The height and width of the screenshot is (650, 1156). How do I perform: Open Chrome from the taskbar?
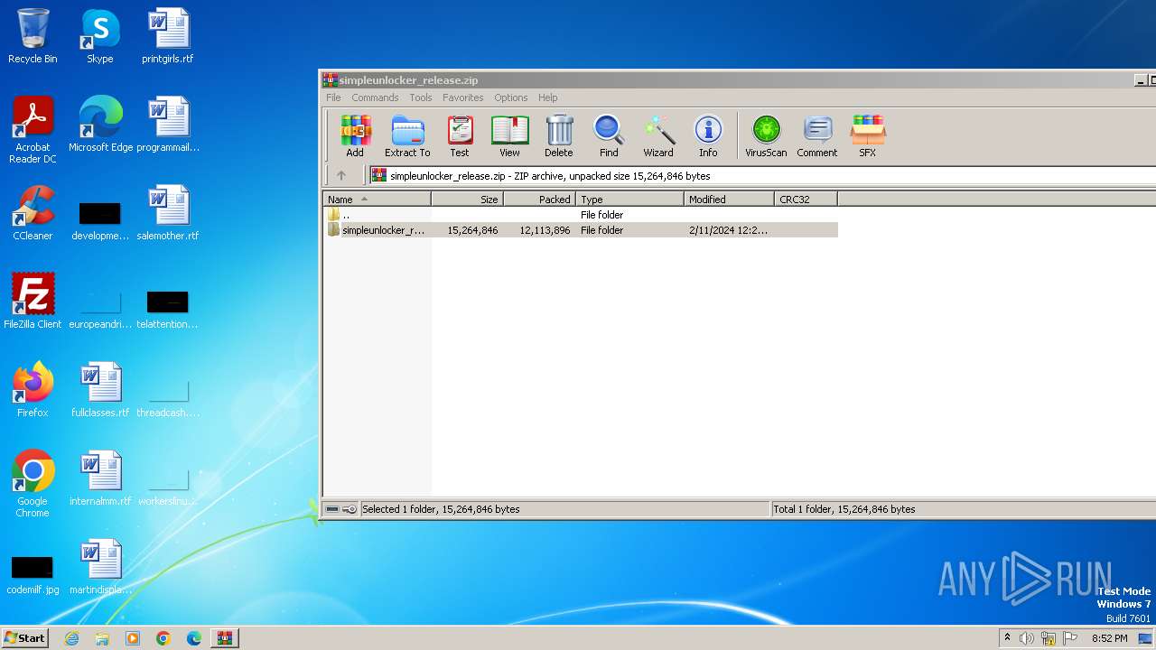pos(163,638)
